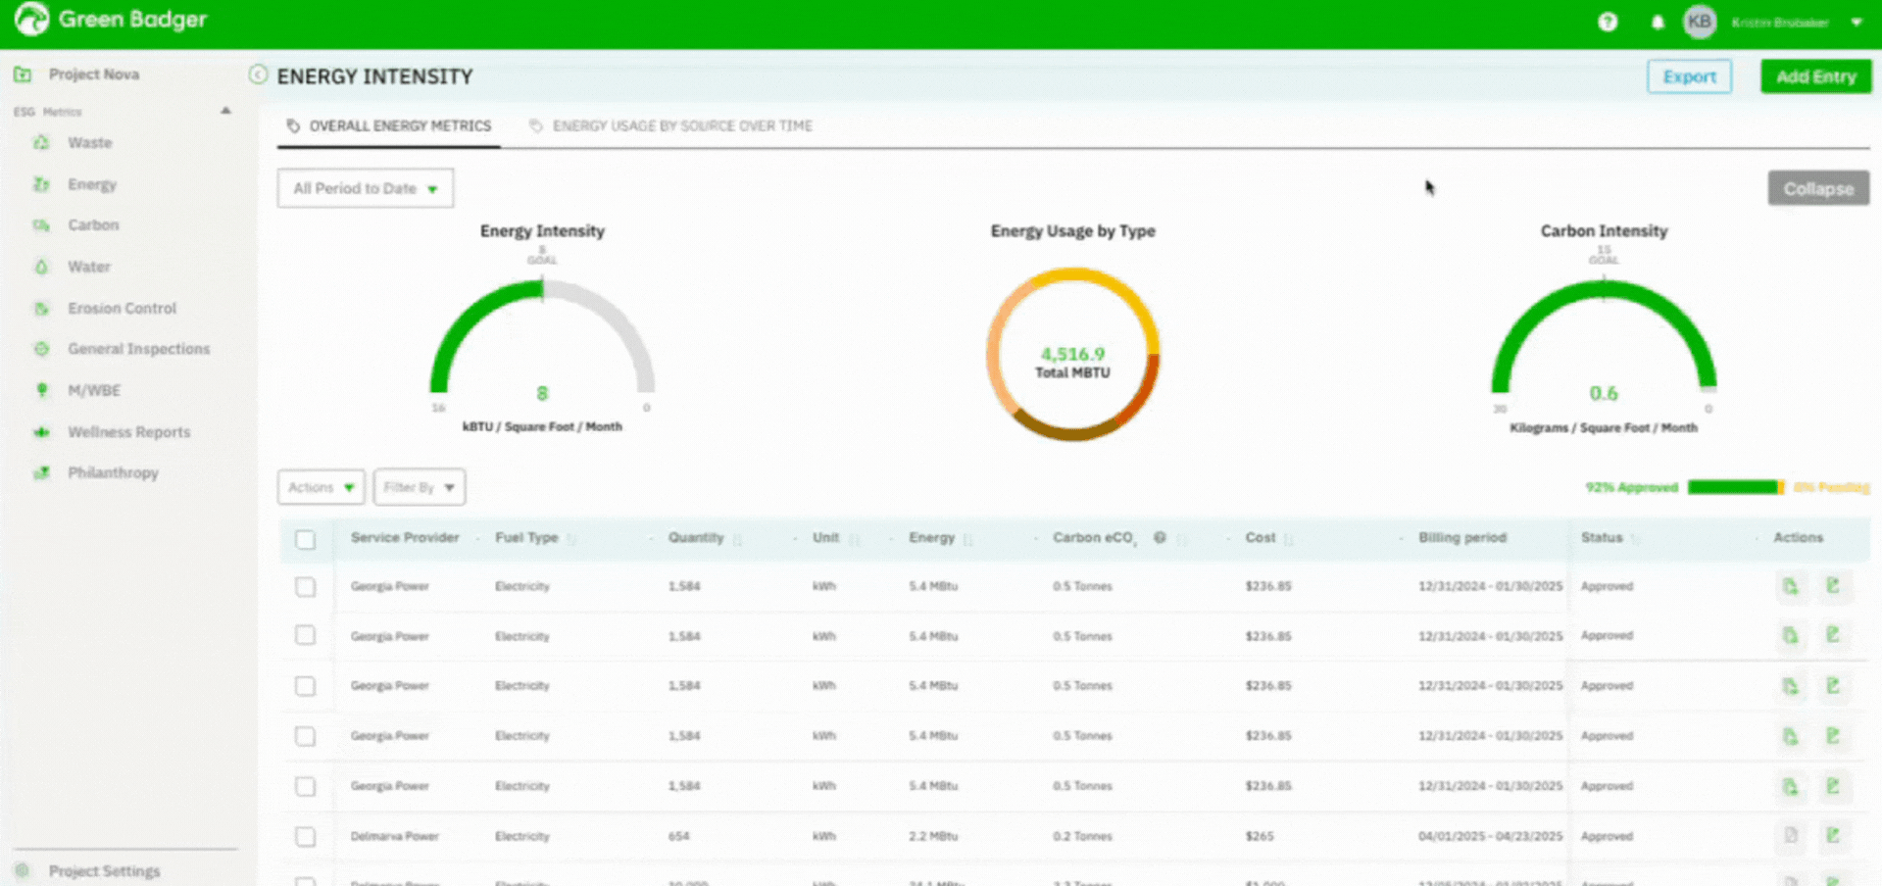Click the 2.2 MBtu energy value

933,836
